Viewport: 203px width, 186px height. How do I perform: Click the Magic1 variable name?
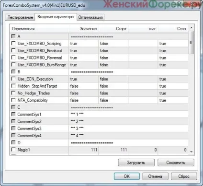point(24,150)
